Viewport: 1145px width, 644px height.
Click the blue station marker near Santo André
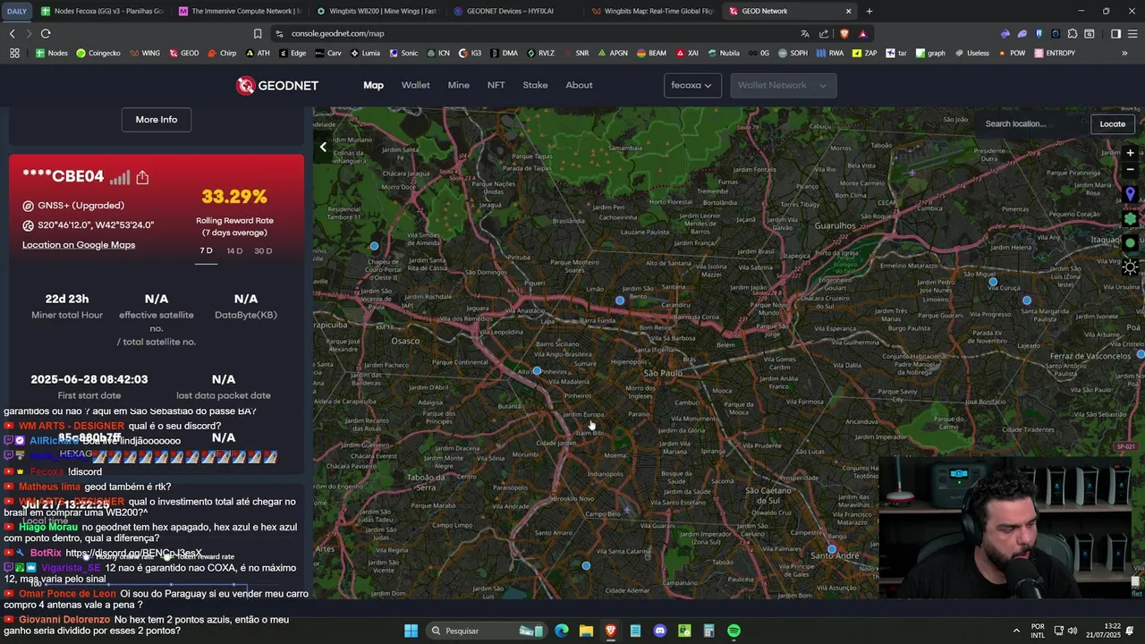832,549
